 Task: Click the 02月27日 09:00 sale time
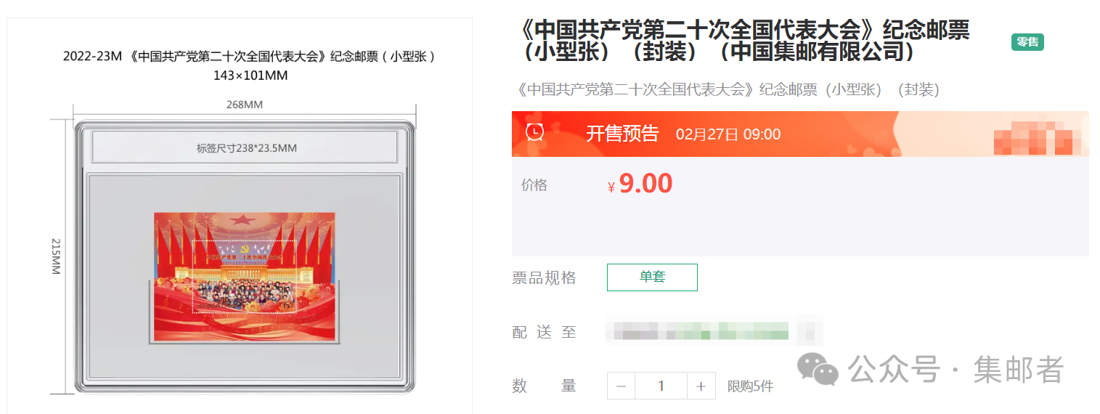(x=728, y=134)
